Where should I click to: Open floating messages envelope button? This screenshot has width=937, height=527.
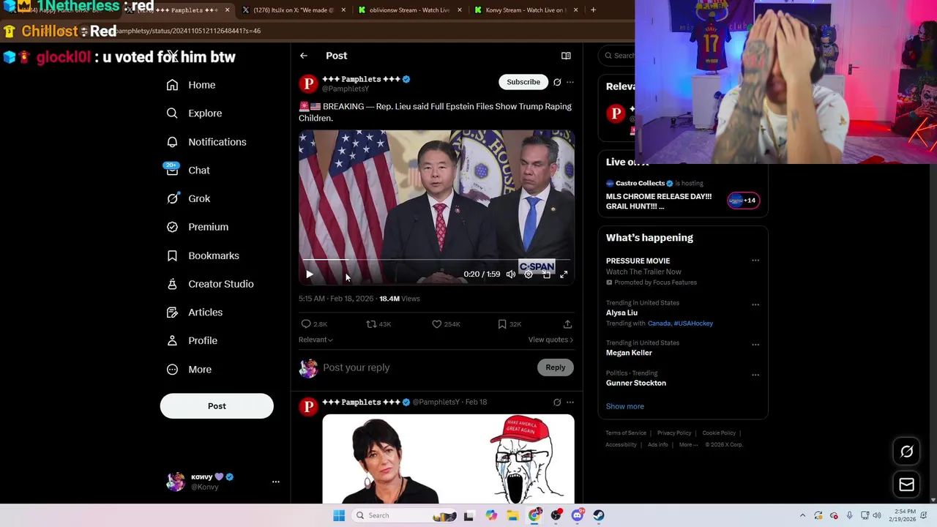pos(907,485)
